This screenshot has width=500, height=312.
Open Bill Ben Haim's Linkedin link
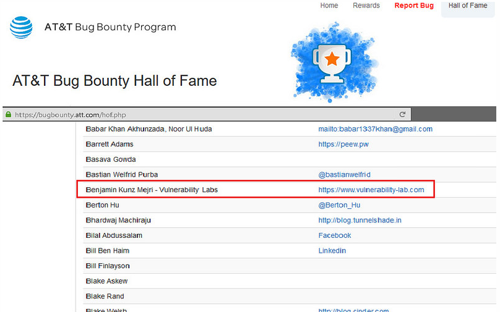click(x=332, y=251)
